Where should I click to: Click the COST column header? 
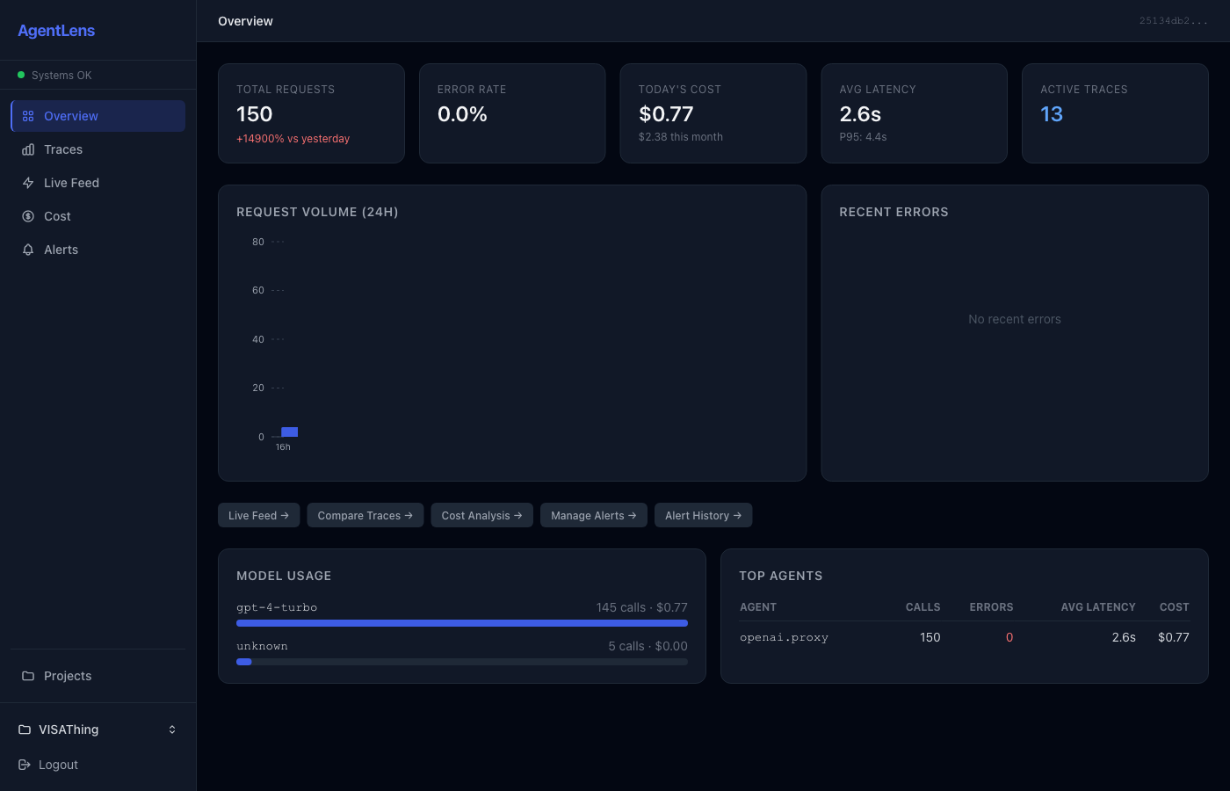pos(1175,607)
